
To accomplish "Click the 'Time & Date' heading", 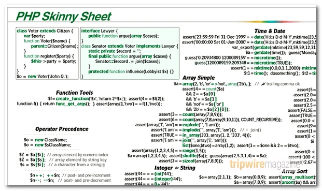I will [270, 31].
